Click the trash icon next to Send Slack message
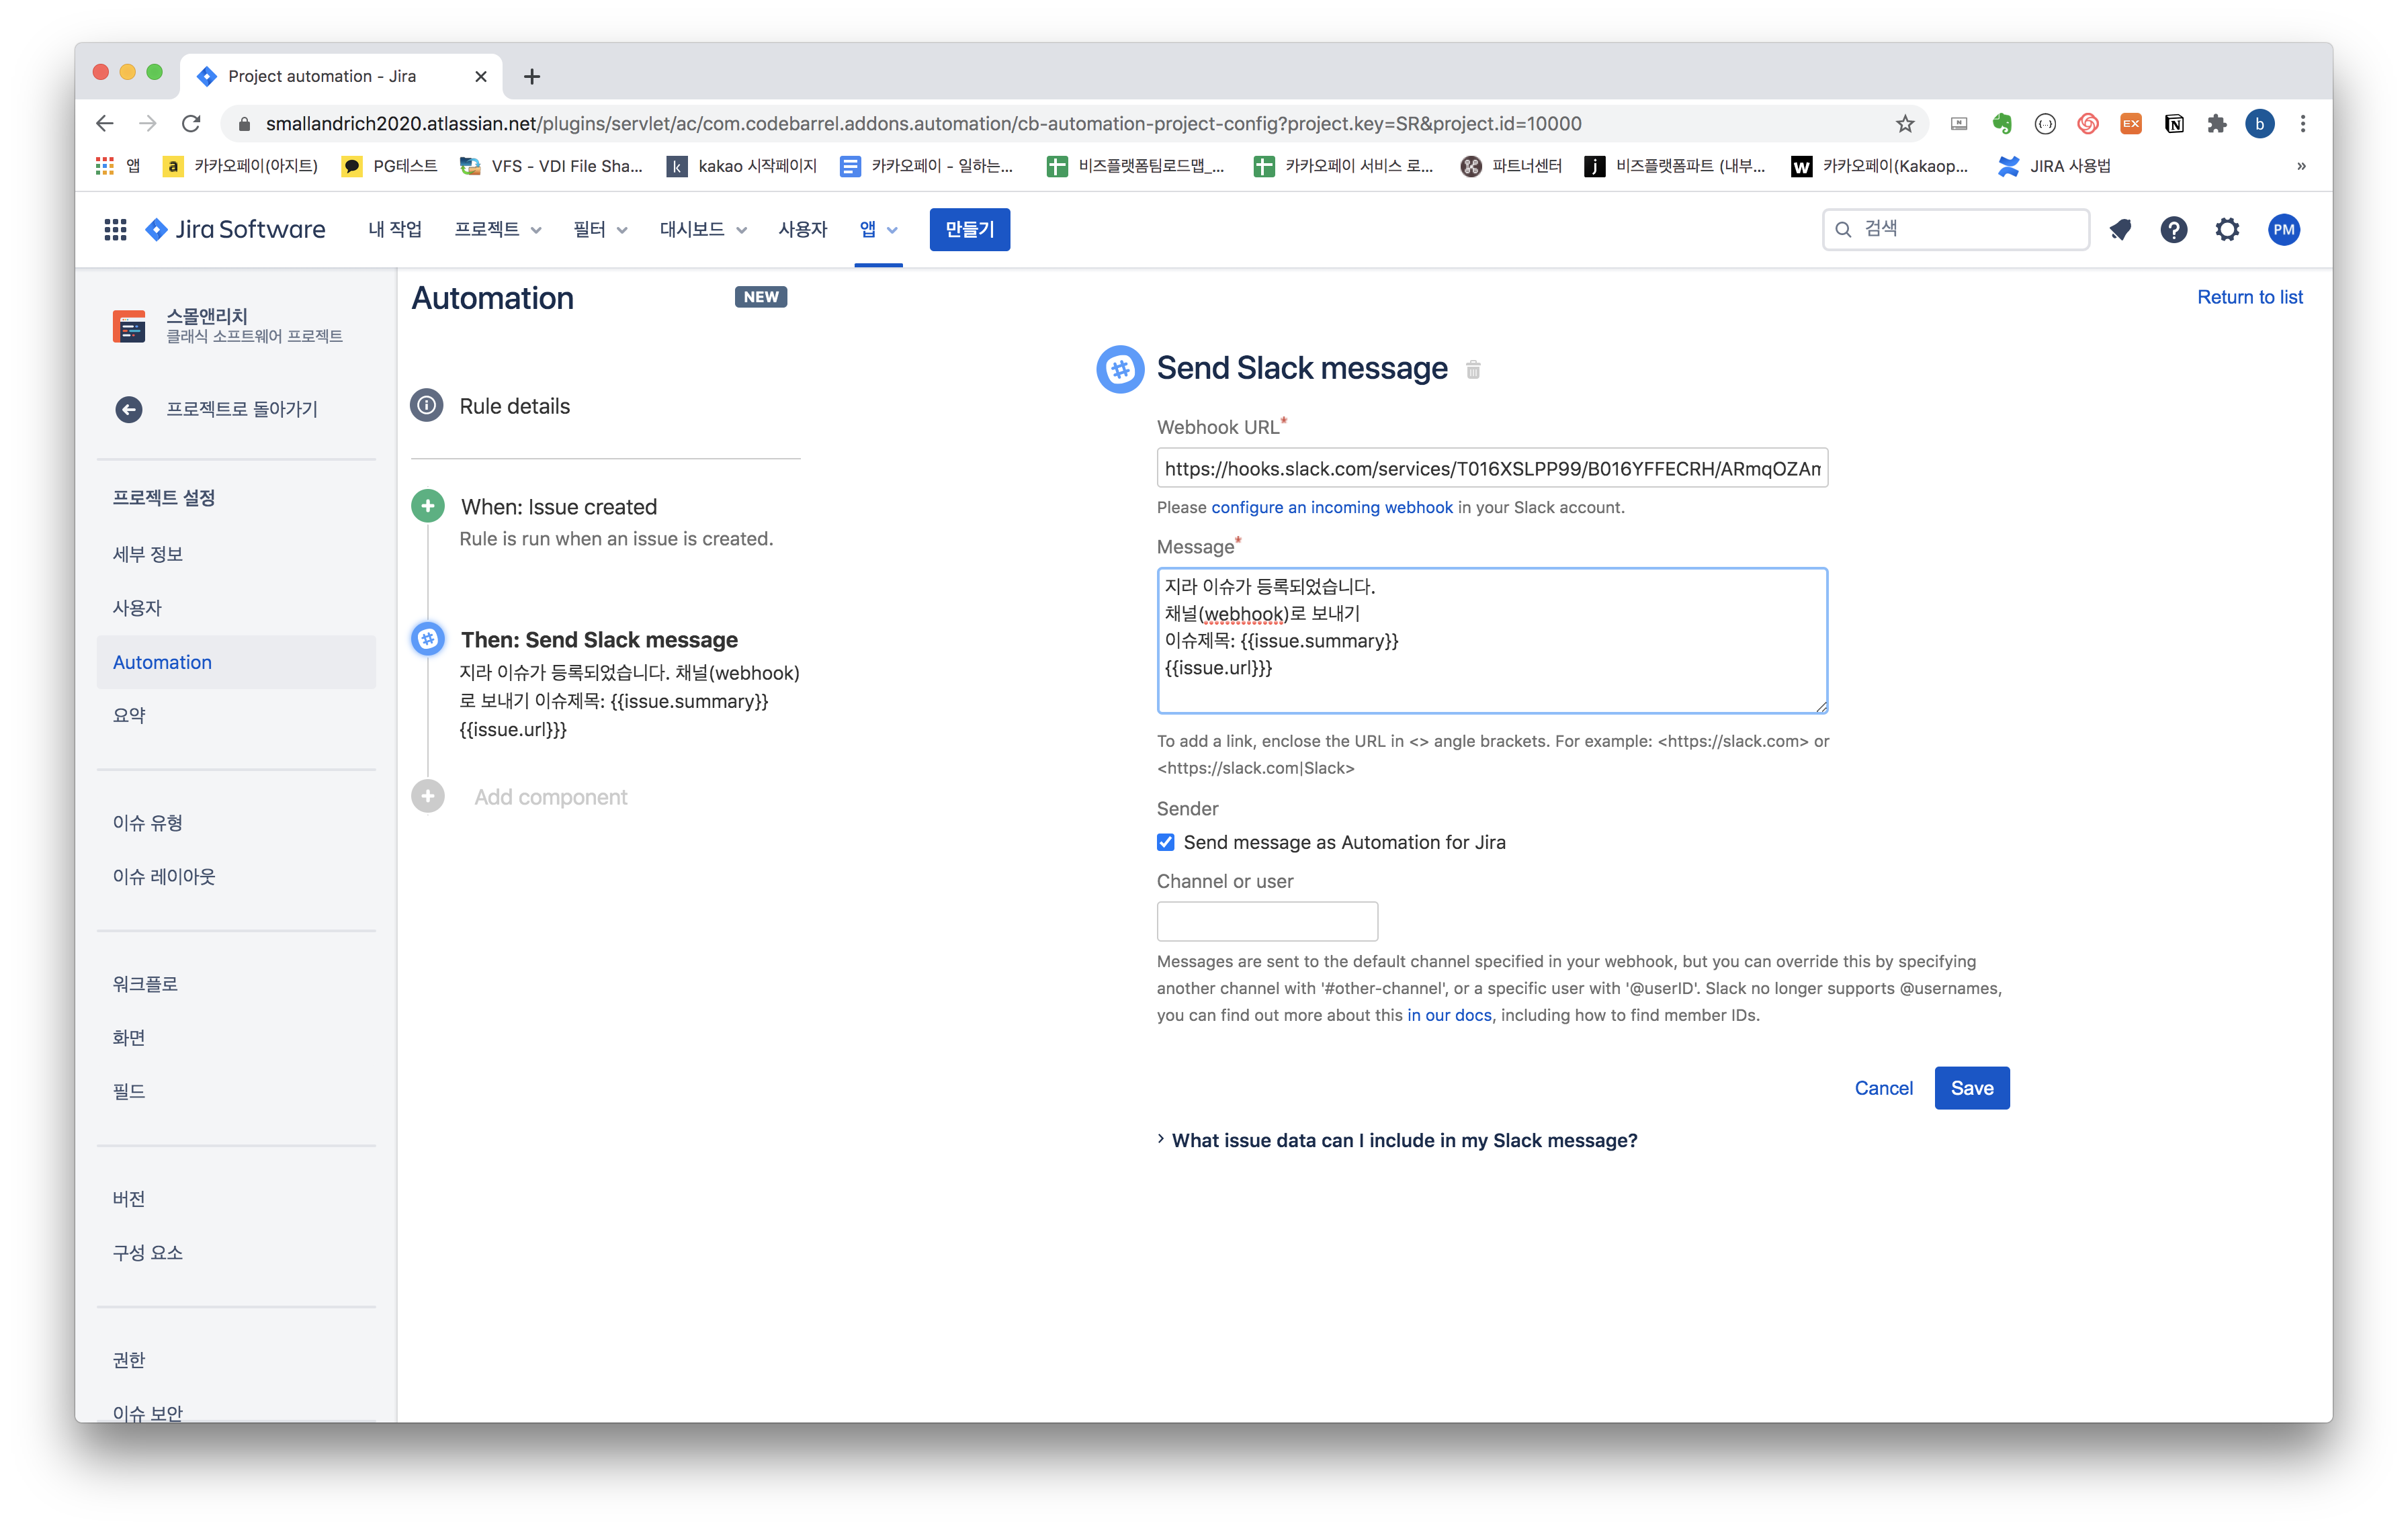 coord(1473,370)
